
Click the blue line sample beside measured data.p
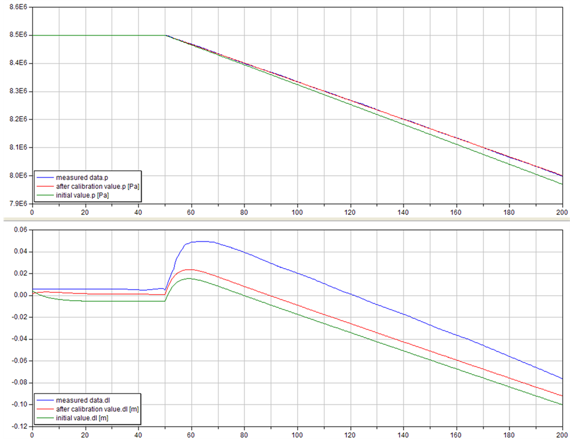click(x=44, y=178)
